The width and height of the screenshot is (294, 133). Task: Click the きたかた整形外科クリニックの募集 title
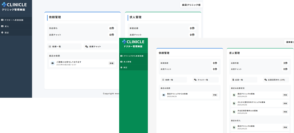[x=251, y=102]
